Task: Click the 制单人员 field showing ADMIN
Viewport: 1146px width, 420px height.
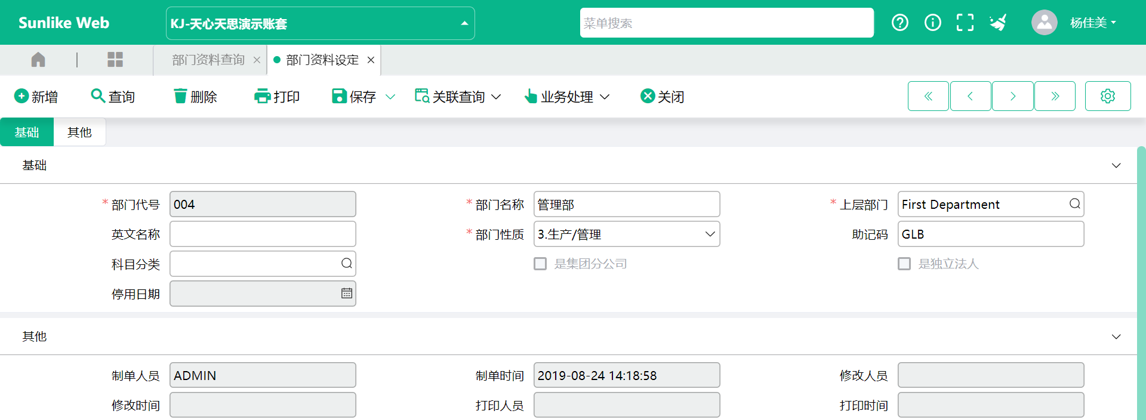Action: [x=263, y=375]
